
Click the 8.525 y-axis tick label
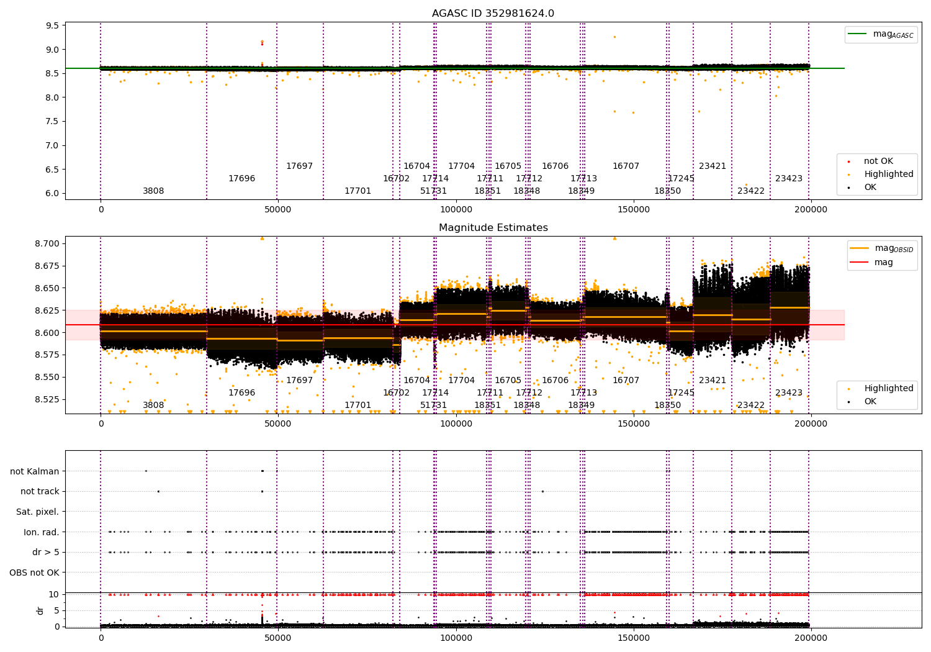tap(47, 399)
